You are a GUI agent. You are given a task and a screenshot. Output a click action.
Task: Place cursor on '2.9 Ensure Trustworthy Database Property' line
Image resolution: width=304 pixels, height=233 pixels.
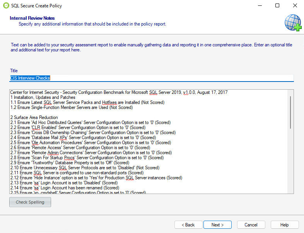(x=70, y=163)
